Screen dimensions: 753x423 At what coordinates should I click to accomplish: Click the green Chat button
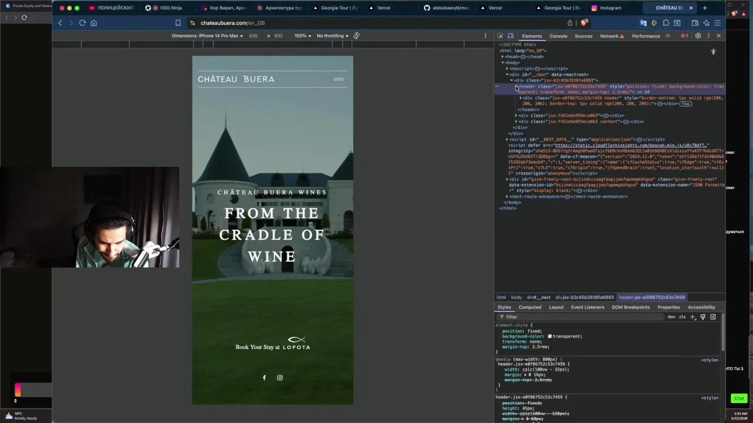[x=739, y=398]
